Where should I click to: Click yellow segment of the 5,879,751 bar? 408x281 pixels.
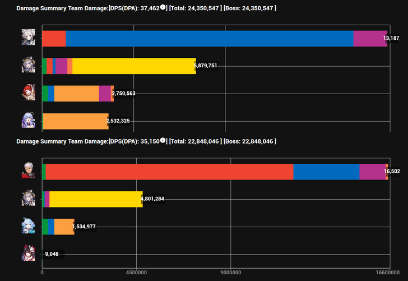click(133, 66)
